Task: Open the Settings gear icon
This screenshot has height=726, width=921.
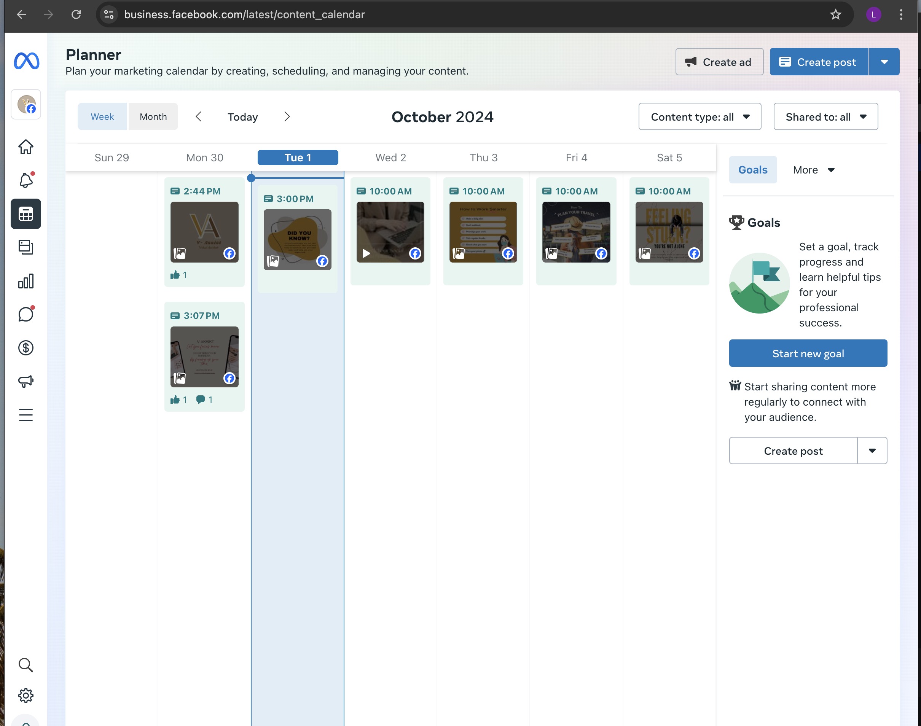Action: coord(25,696)
